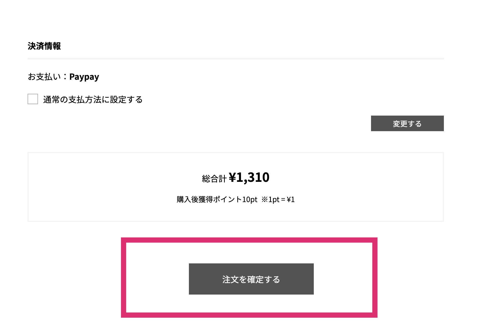The width and height of the screenshot is (479, 333).
Task: Click the 10pt earned points value
Action: tap(250, 199)
